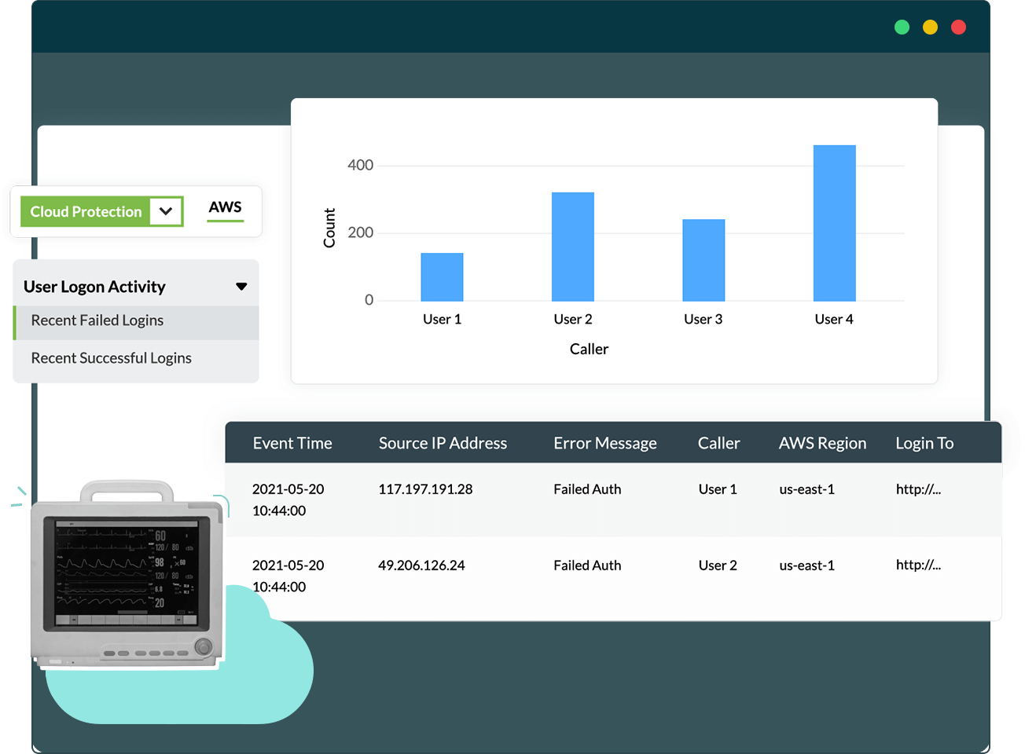
Task: Click the Source IP Address column header
Action: [443, 442]
